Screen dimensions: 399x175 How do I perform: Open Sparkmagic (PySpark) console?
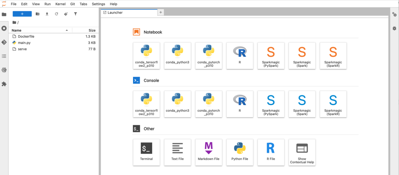(271, 104)
